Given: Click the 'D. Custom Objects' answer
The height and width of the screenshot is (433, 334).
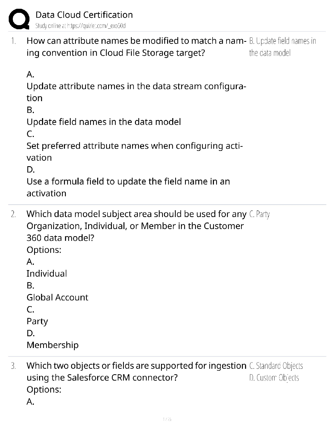Looking at the screenshot, I should pos(274,378).
